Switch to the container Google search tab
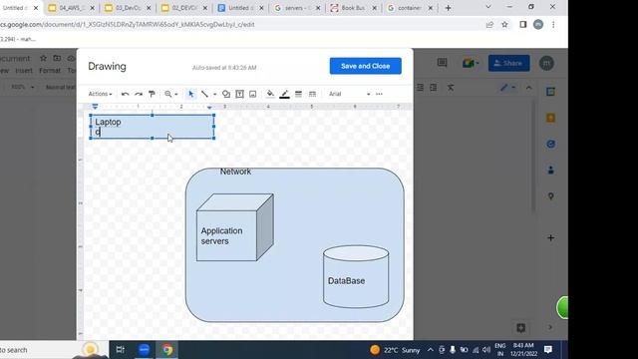This screenshot has height=359, width=638. [409, 8]
